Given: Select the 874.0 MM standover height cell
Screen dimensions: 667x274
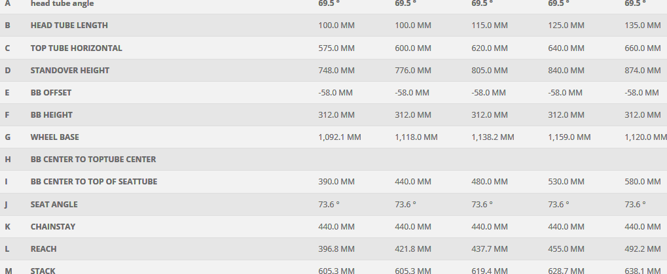Looking at the screenshot, I should (643, 71).
